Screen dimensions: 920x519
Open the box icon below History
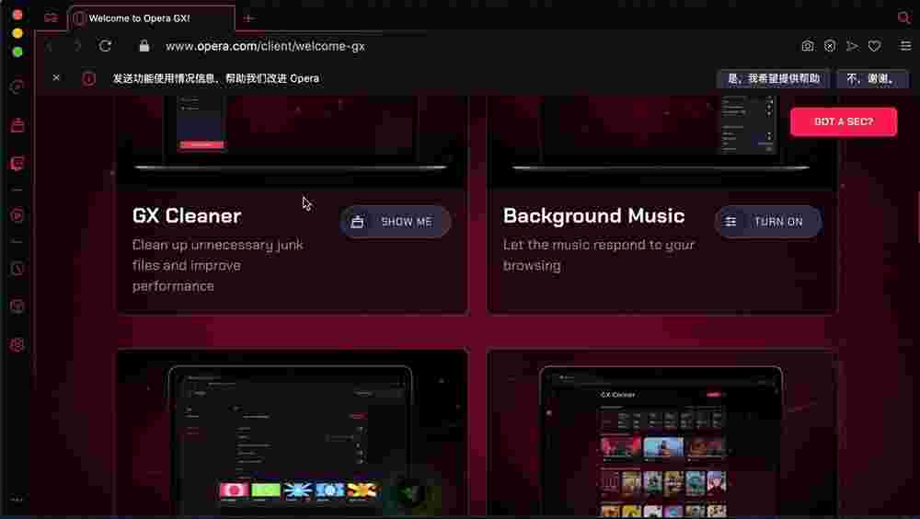coord(17,306)
